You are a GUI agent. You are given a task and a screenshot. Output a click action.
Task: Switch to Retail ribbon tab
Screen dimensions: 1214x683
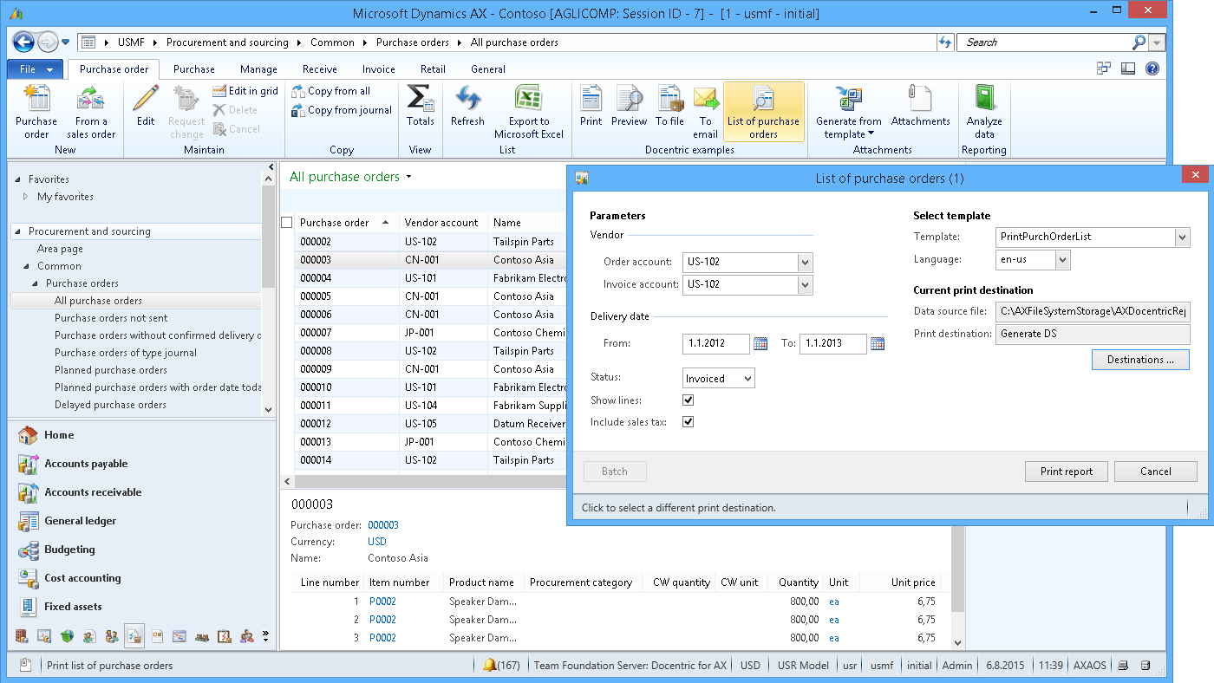[x=433, y=69]
